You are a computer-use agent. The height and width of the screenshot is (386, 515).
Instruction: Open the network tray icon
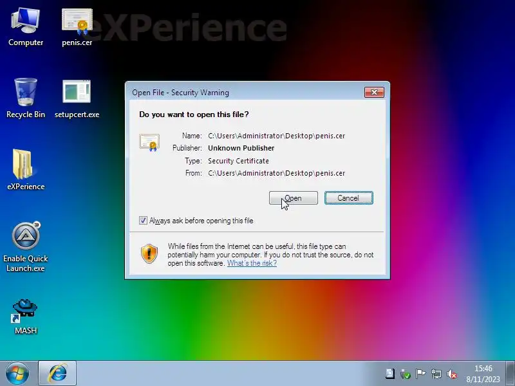click(x=436, y=374)
